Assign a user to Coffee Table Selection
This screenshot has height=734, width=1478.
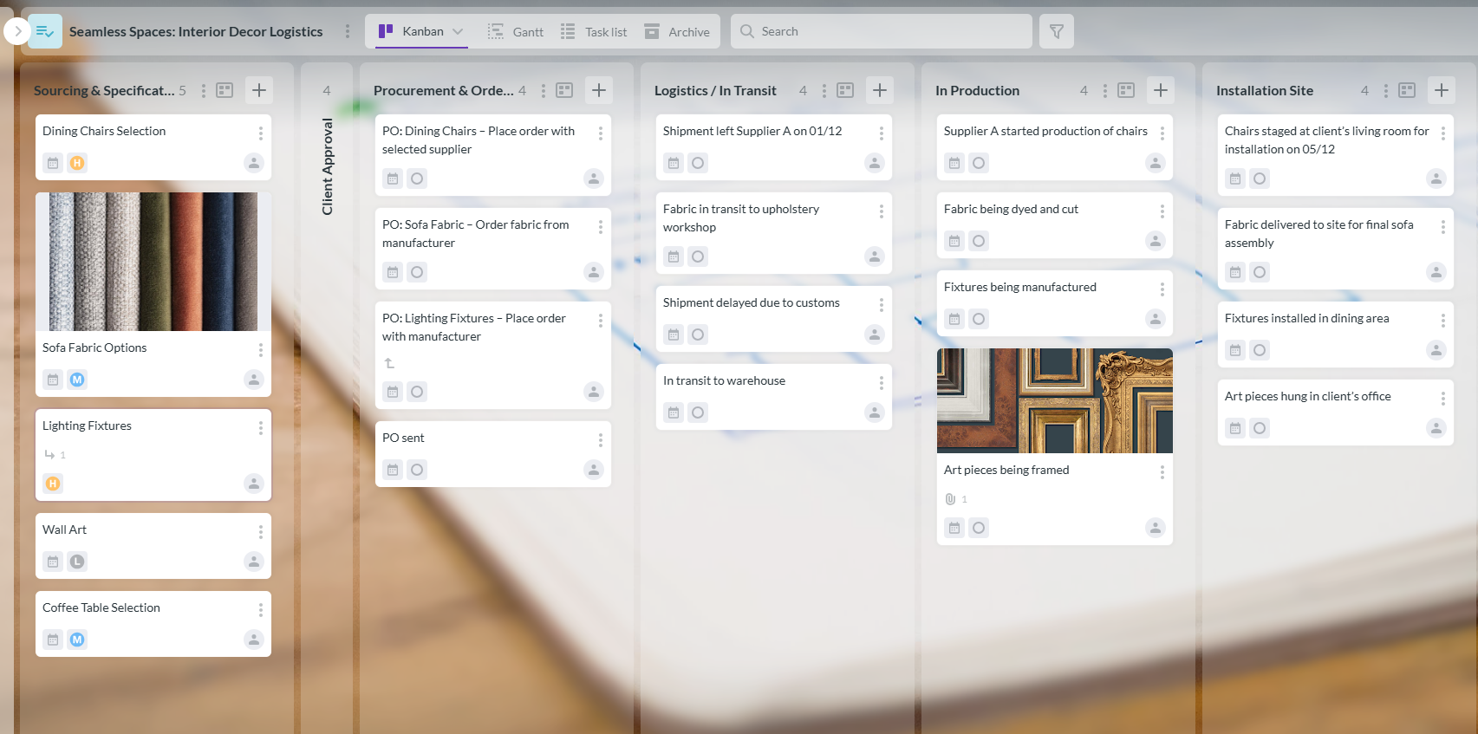[x=254, y=640]
